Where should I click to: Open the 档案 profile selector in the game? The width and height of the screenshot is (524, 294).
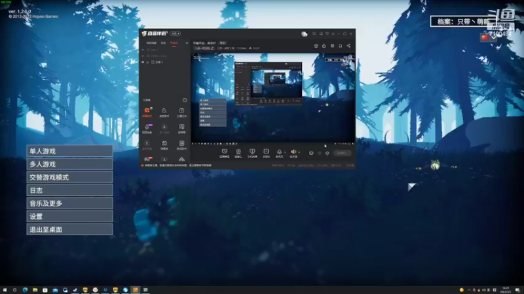coord(463,22)
